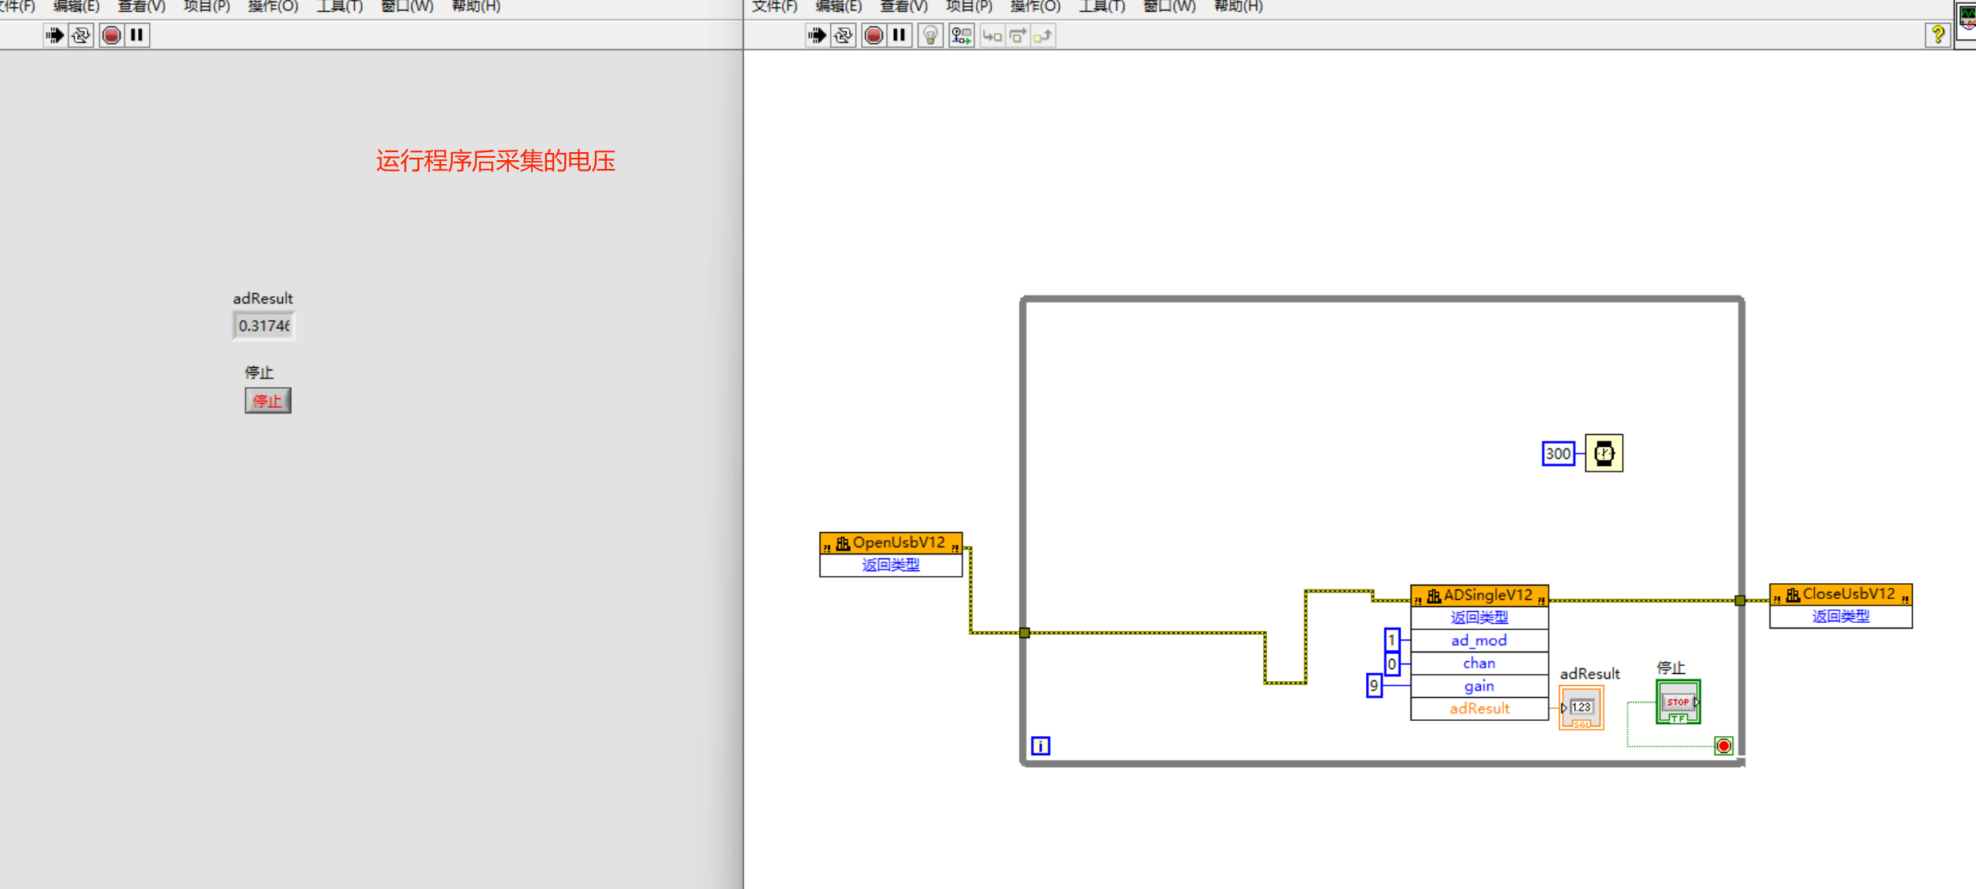
Task: Open 工具(T) menu in block diagram window
Action: tap(1101, 7)
